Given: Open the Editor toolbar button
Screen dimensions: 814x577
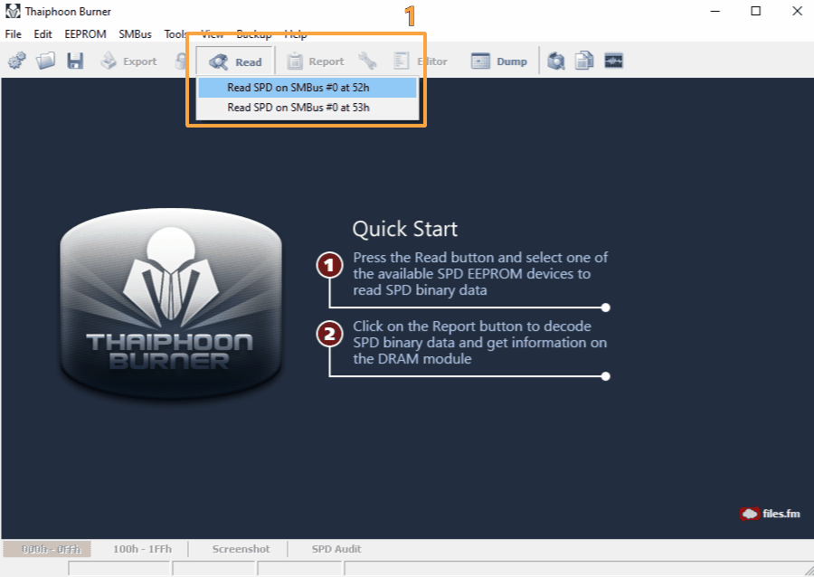Looking at the screenshot, I should pyautogui.click(x=421, y=61).
